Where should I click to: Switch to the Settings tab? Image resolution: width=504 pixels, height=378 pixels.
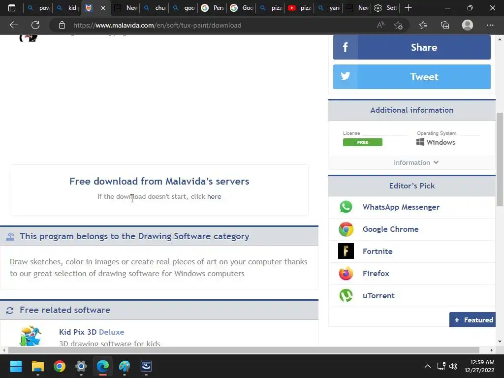point(386,8)
